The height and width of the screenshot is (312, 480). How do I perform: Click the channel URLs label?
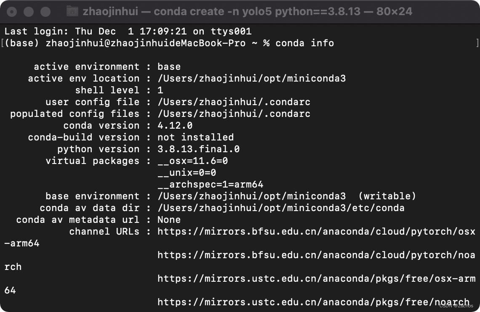[x=105, y=231]
